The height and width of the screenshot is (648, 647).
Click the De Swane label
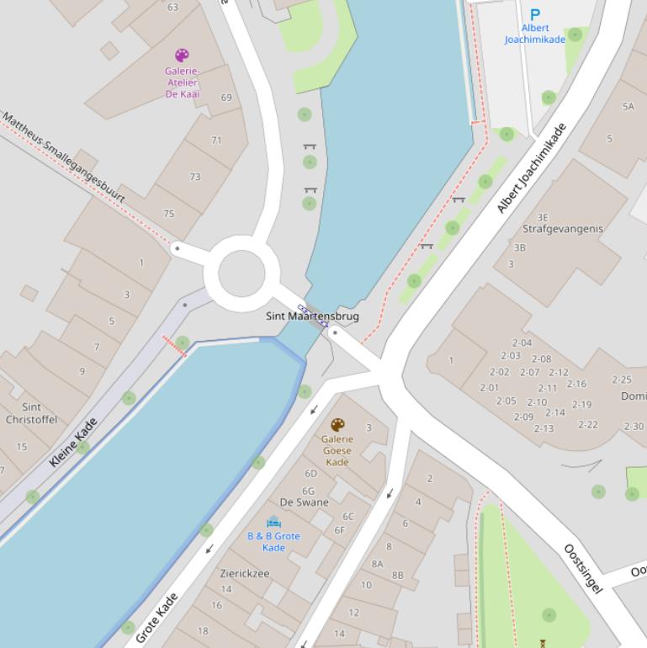(x=305, y=502)
